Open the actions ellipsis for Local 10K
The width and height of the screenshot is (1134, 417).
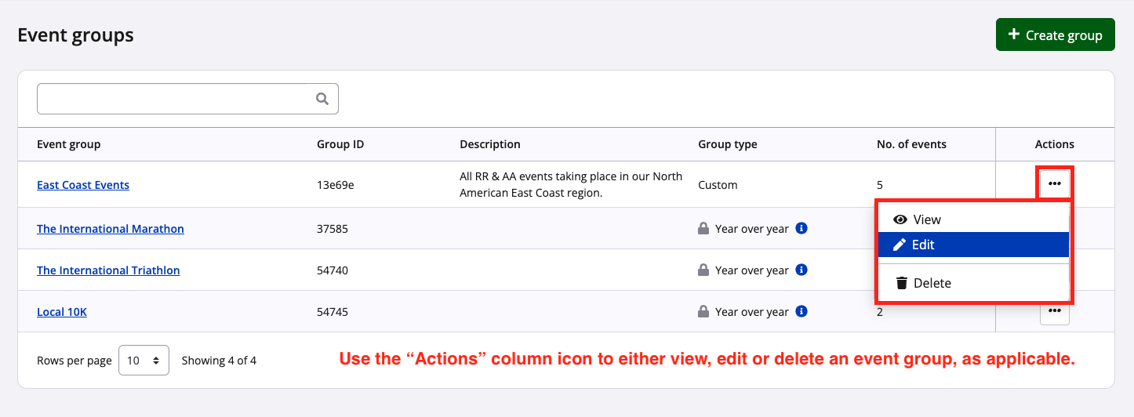1054,311
